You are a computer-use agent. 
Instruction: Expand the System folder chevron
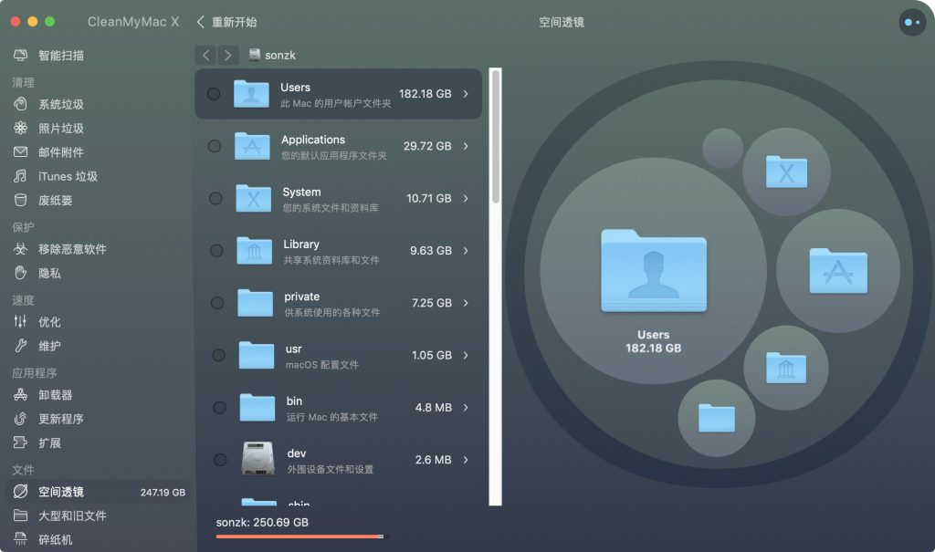pyautogui.click(x=466, y=198)
